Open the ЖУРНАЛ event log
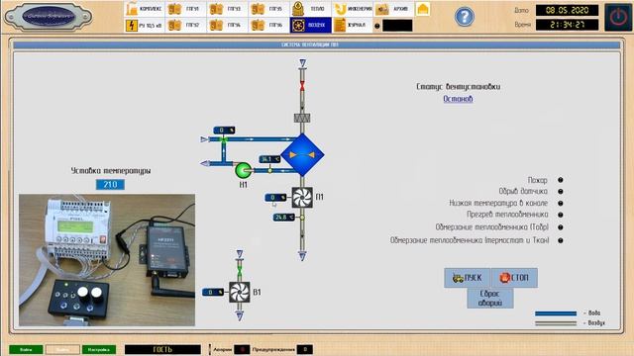634x356 pixels. coord(353,25)
